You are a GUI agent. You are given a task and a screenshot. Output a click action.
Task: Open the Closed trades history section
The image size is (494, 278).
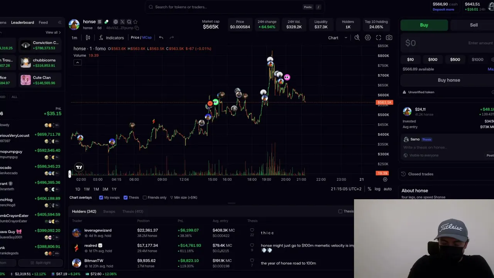(x=421, y=174)
